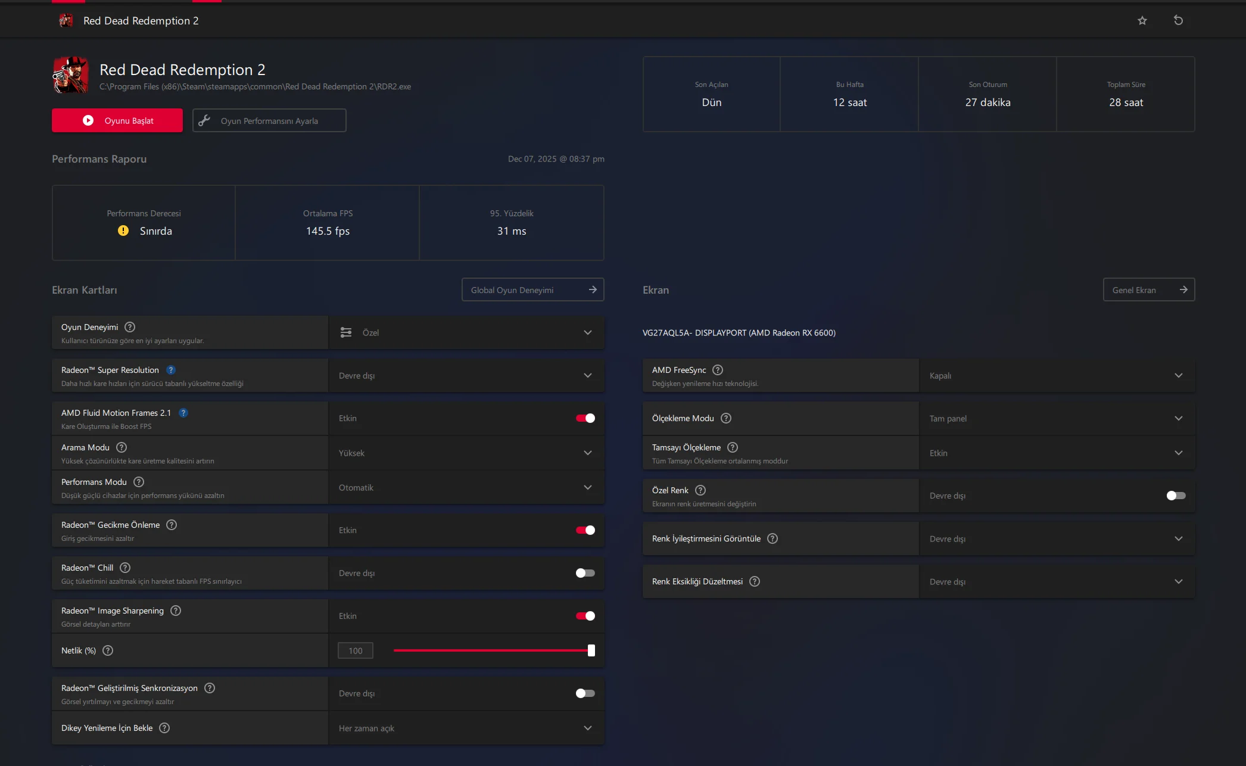
Task: Disable AMD Fluid Motion Frames 2.1 toggle
Action: (585, 418)
